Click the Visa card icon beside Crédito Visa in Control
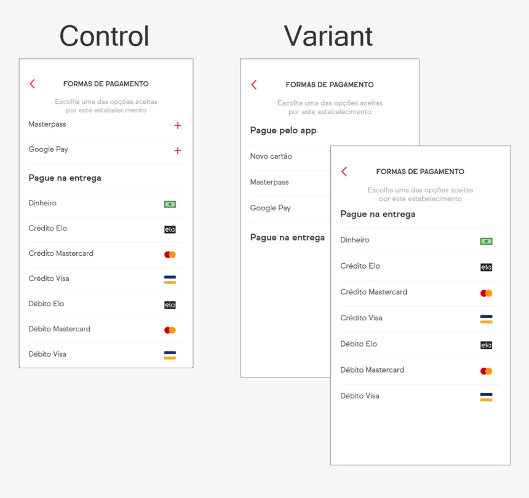 click(x=170, y=280)
